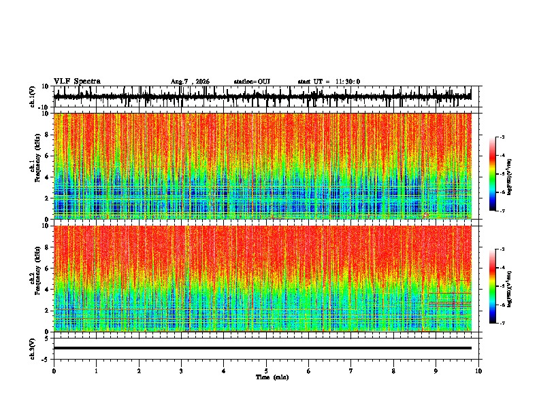This screenshot has height=416, width=539.
Task: Click the "-7" label on ch.2 color scale
Action: 502,323
